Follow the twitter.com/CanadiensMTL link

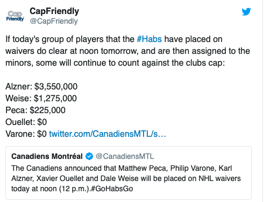click(108, 134)
